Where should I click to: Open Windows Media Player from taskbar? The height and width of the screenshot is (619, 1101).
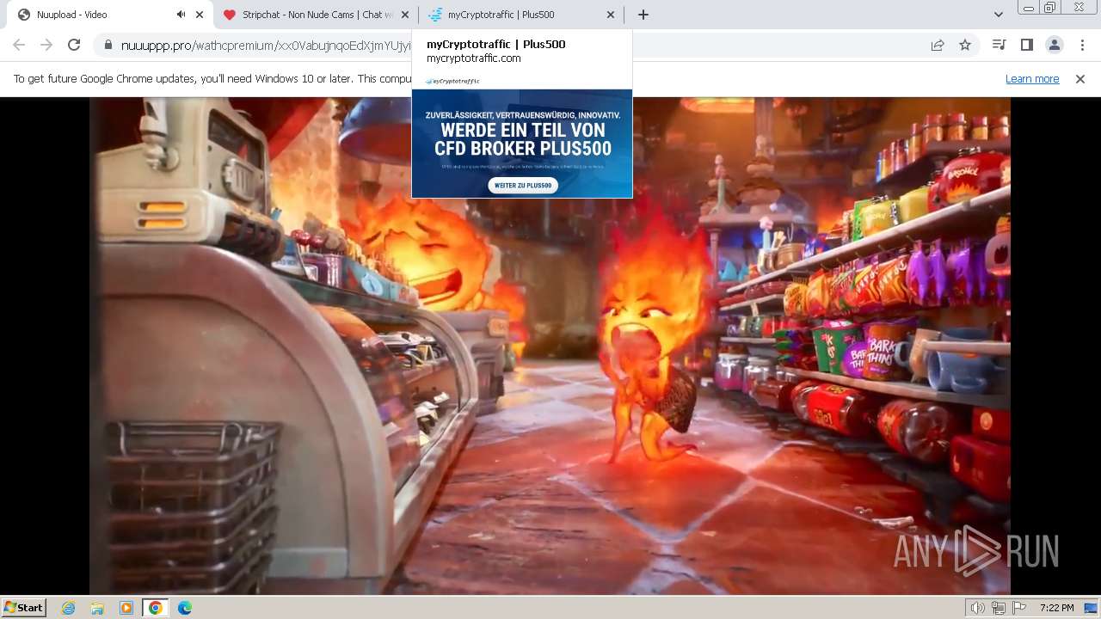point(126,608)
